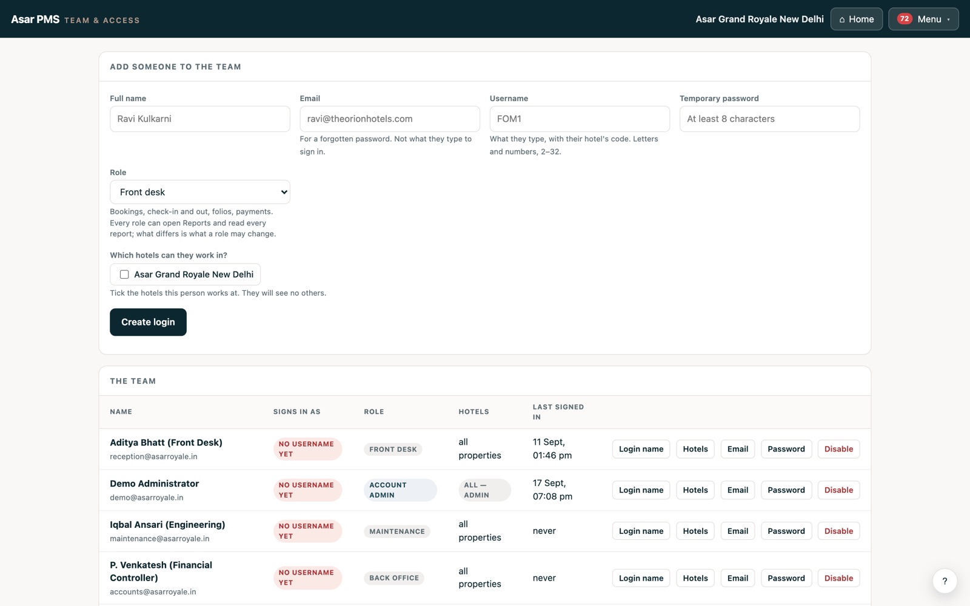Click Login name for Demo Administrator
The width and height of the screenshot is (970, 606).
tap(641, 490)
